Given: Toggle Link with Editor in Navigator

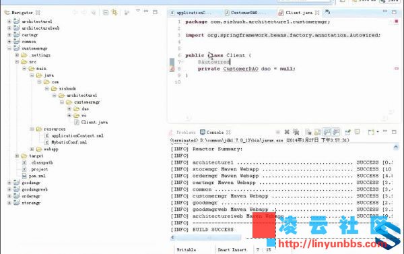Looking at the screenshot, I should tap(114, 12).
